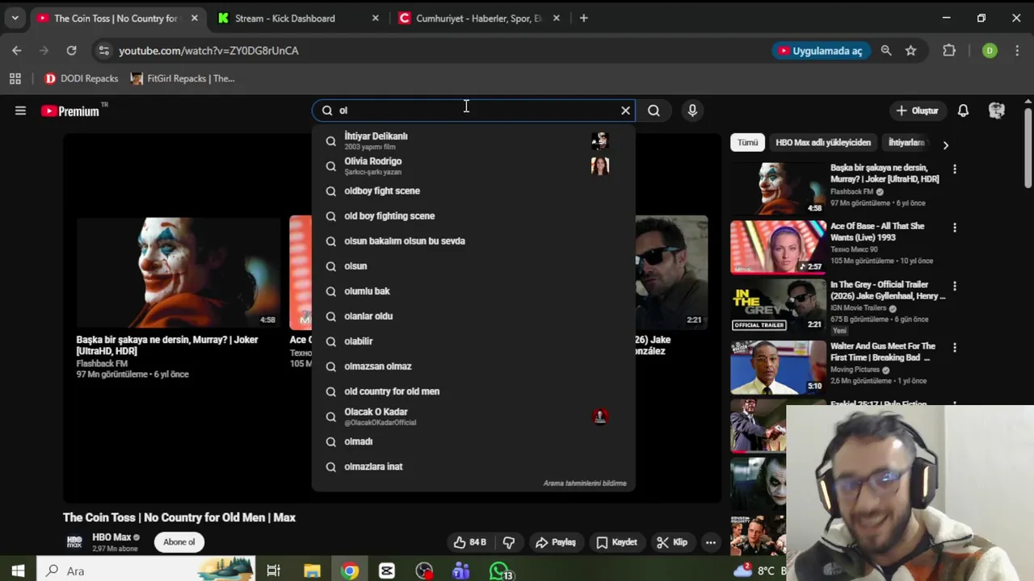The width and height of the screenshot is (1034, 581).
Task: Close the Kick Dashboard tab
Action: (x=375, y=18)
